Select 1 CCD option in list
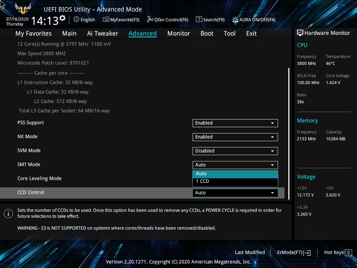 point(235,181)
